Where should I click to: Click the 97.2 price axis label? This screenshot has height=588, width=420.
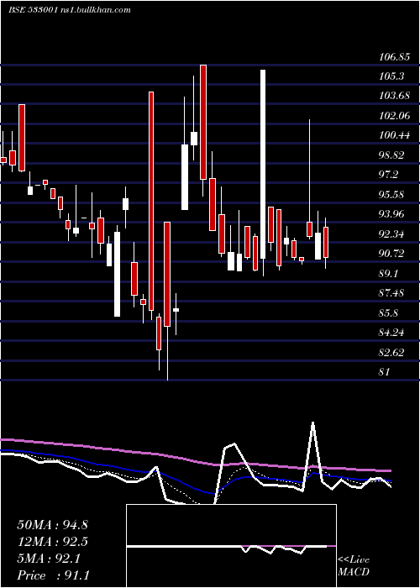[389, 175]
